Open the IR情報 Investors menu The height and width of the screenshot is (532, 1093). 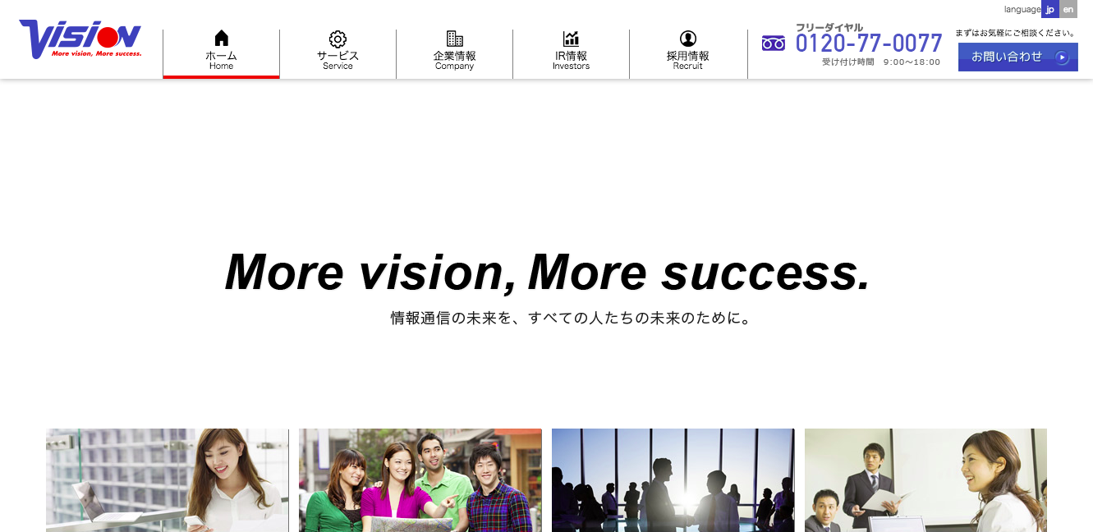tap(571, 54)
